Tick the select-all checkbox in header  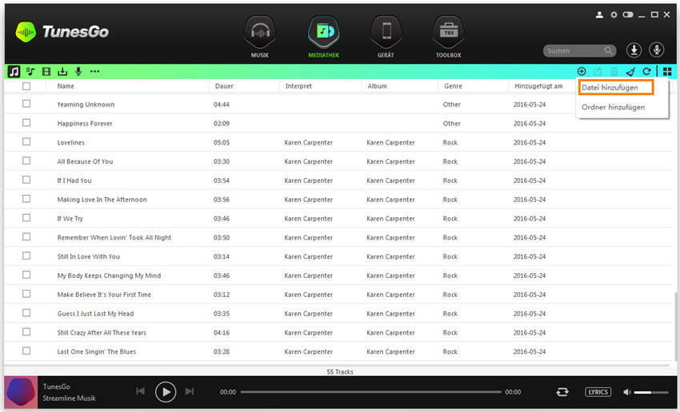click(x=26, y=86)
